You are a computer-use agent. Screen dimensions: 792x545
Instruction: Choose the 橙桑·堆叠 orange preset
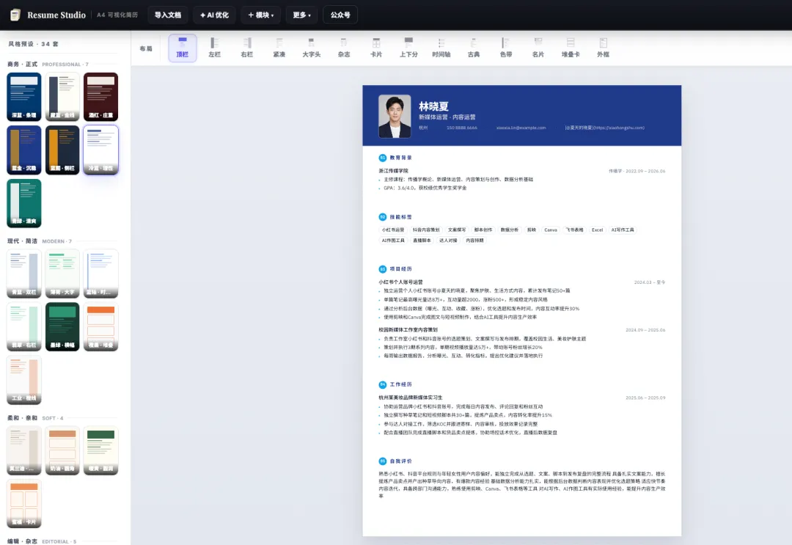(x=101, y=327)
